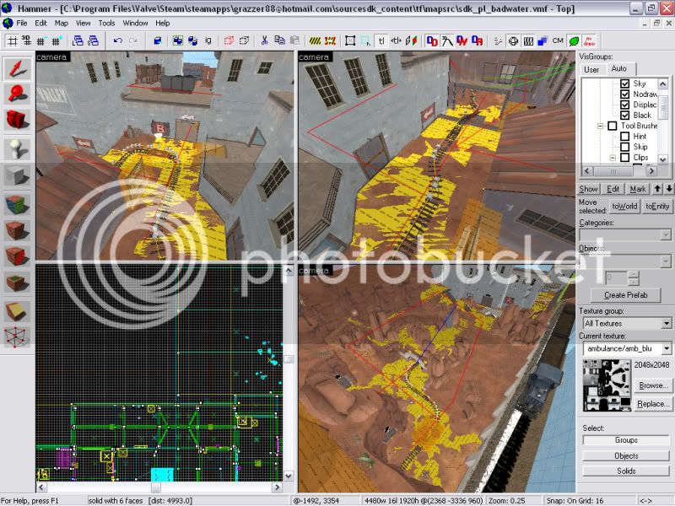Image resolution: width=675 pixels, height=506 pixels.
Task: Click the Create Prefab button
Action: pos(626,295)
